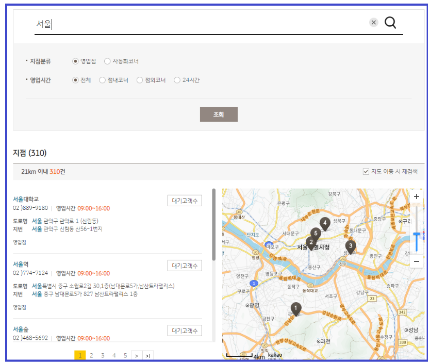Choose the 24시간 option
Screen dimensions: 430x363
(177, 80)
